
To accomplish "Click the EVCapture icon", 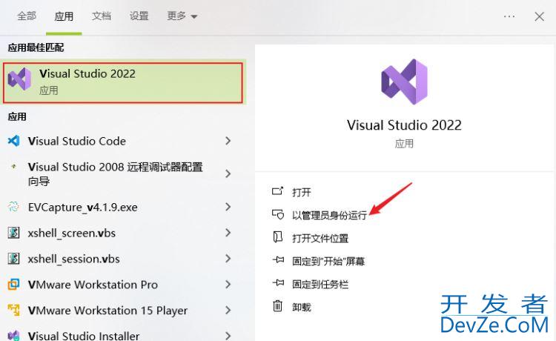I will [13, 207].
